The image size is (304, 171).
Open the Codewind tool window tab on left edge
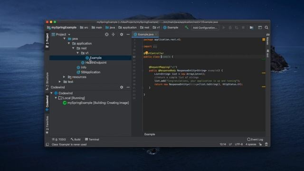[47, 103]
